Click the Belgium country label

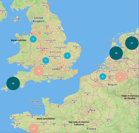click(x=113, y=85)
